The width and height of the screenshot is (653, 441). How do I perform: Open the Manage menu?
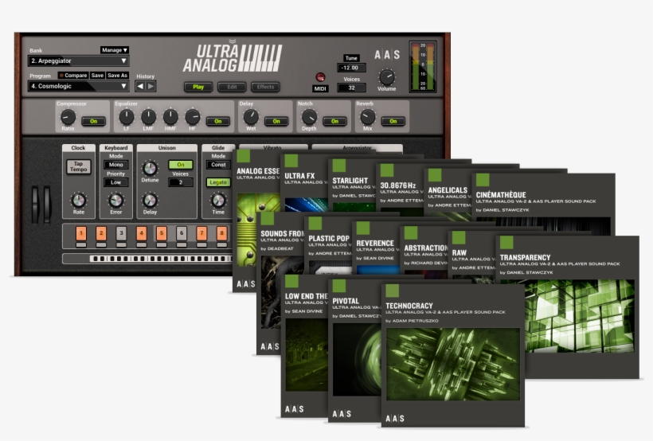115,50
